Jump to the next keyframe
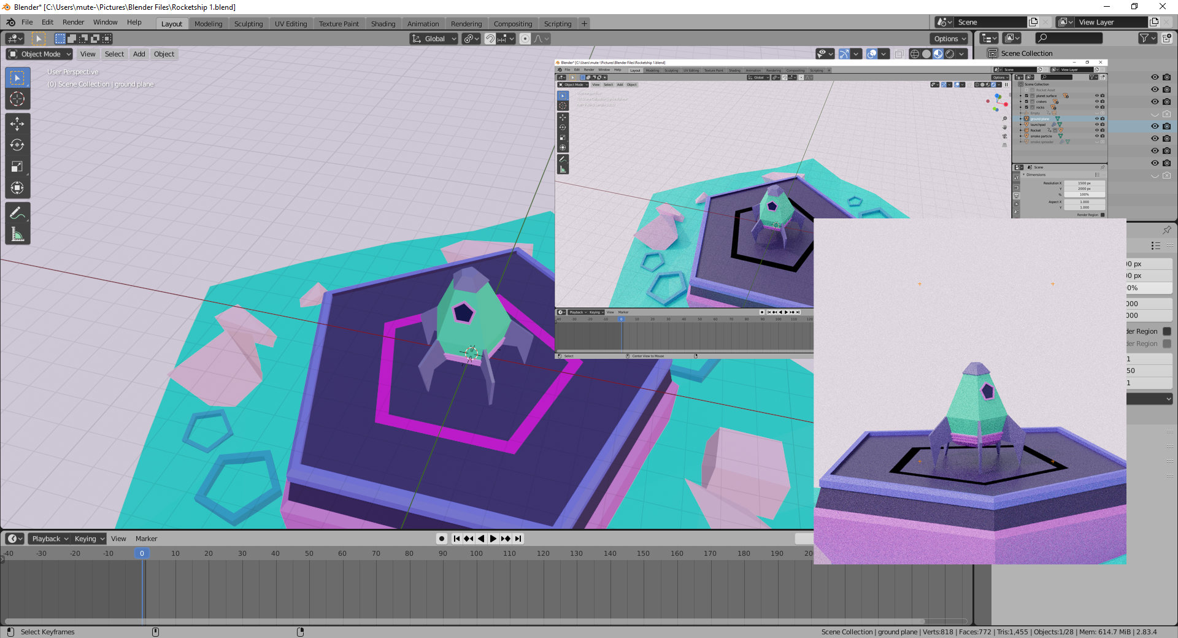 coord(506,539)
